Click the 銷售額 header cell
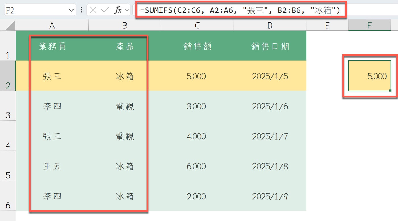The height and width of the screenshot is (221, 398). click(197, 46)
